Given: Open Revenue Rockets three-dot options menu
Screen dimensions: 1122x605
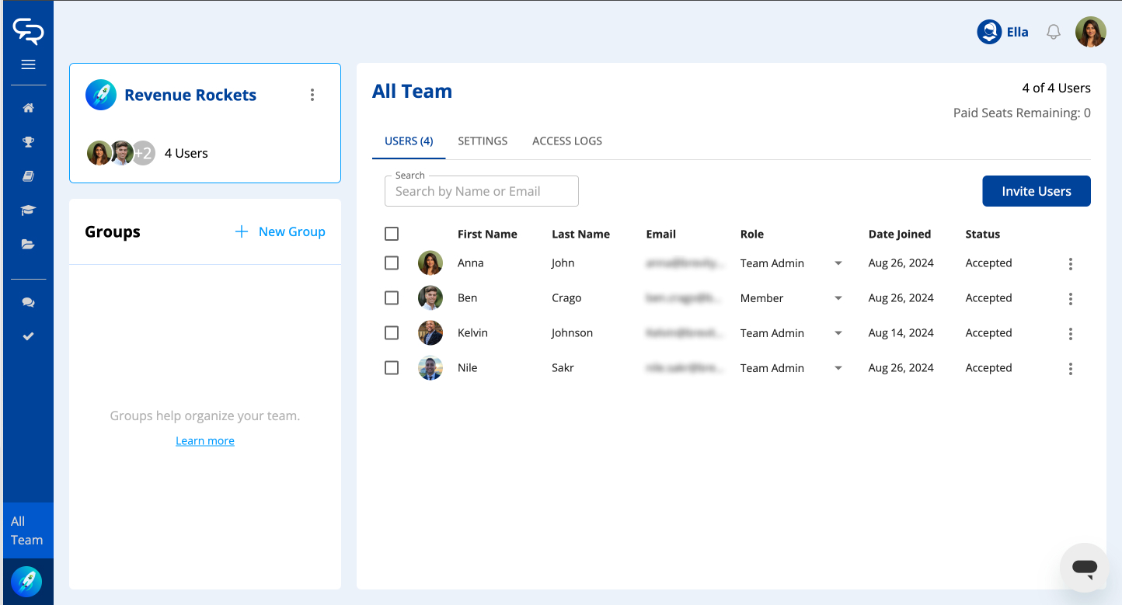Looking at the screenshot, I should pyautogui.click(x=312, y=95).
